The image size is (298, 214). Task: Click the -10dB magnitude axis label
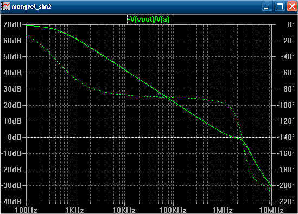click(11, 153)
